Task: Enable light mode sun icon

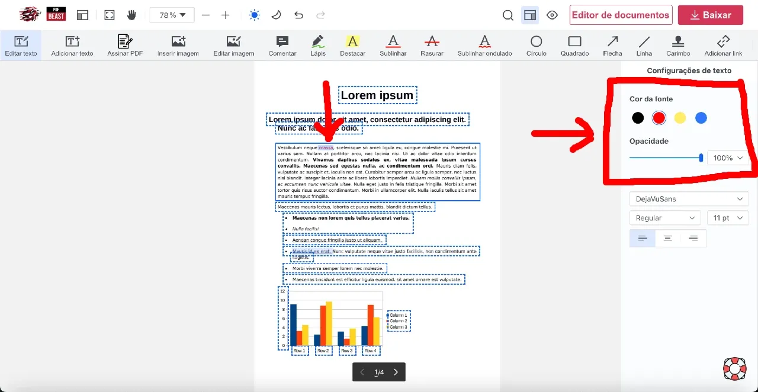Action: tap(254, 15)
